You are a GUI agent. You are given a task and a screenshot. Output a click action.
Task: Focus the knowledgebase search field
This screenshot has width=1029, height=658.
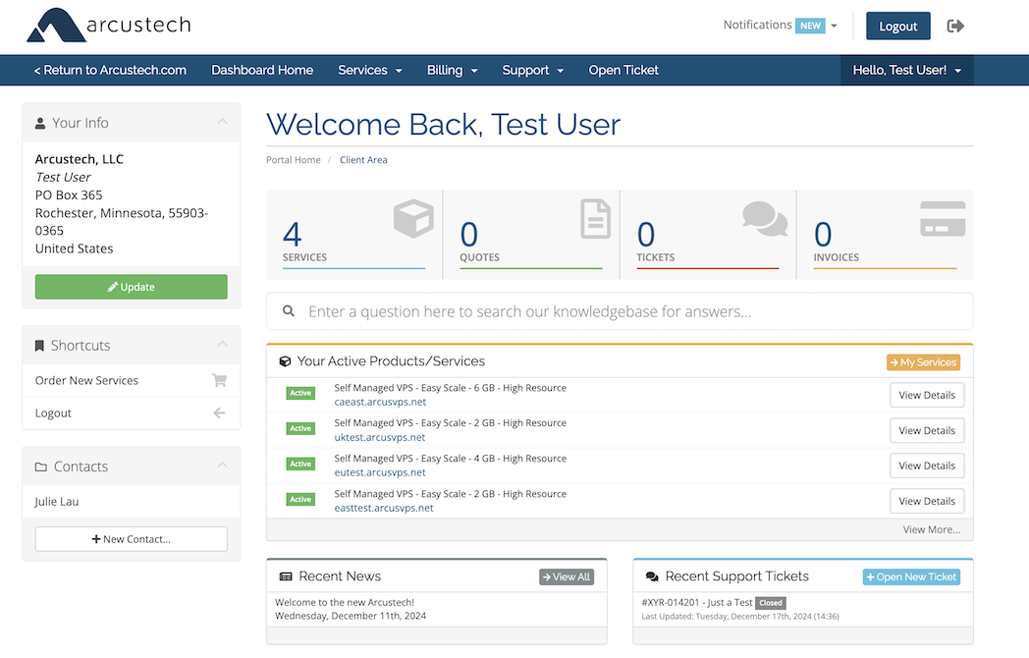[x=620, y=311]
